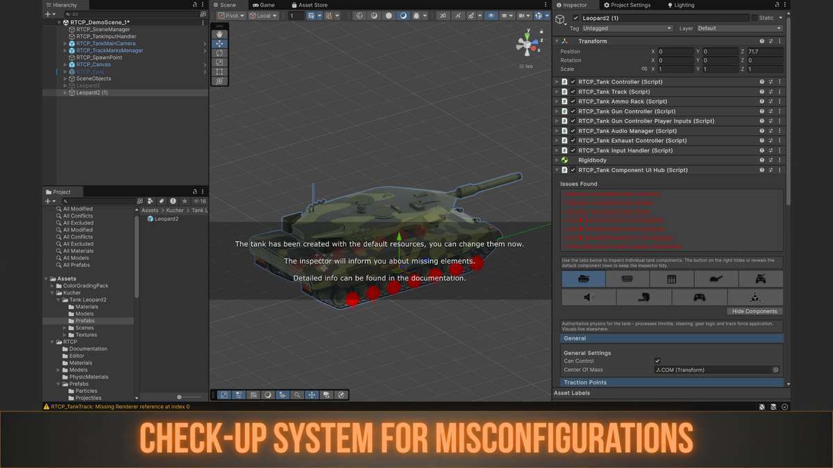The height and width of the screenshot is (468, 833).
Task: Click the Search by Type icon in Project
Action: [x=150, y=201]
